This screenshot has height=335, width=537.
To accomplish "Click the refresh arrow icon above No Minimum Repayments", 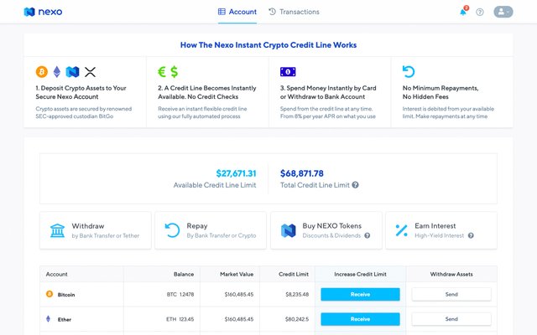I will pyautogui.click(x=409, y=71).
